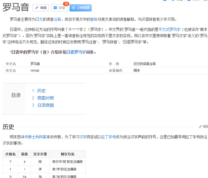Click the red 16 notification badge
The image size is (208, 178).
tap(66, 4)
